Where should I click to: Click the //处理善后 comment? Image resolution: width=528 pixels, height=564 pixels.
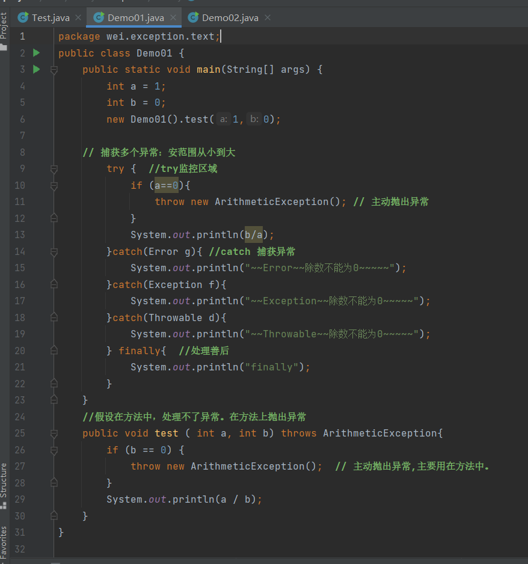tap(204, 351)
